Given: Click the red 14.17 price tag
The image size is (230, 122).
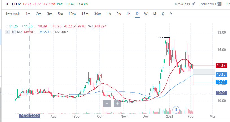Looking at the screenshot, I should pyautogui.click(x=221, y=65).
